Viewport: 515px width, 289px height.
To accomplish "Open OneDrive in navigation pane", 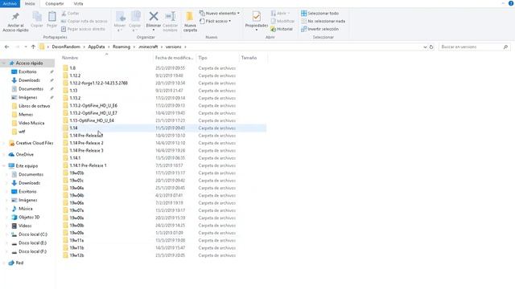I will pos(25,154).
